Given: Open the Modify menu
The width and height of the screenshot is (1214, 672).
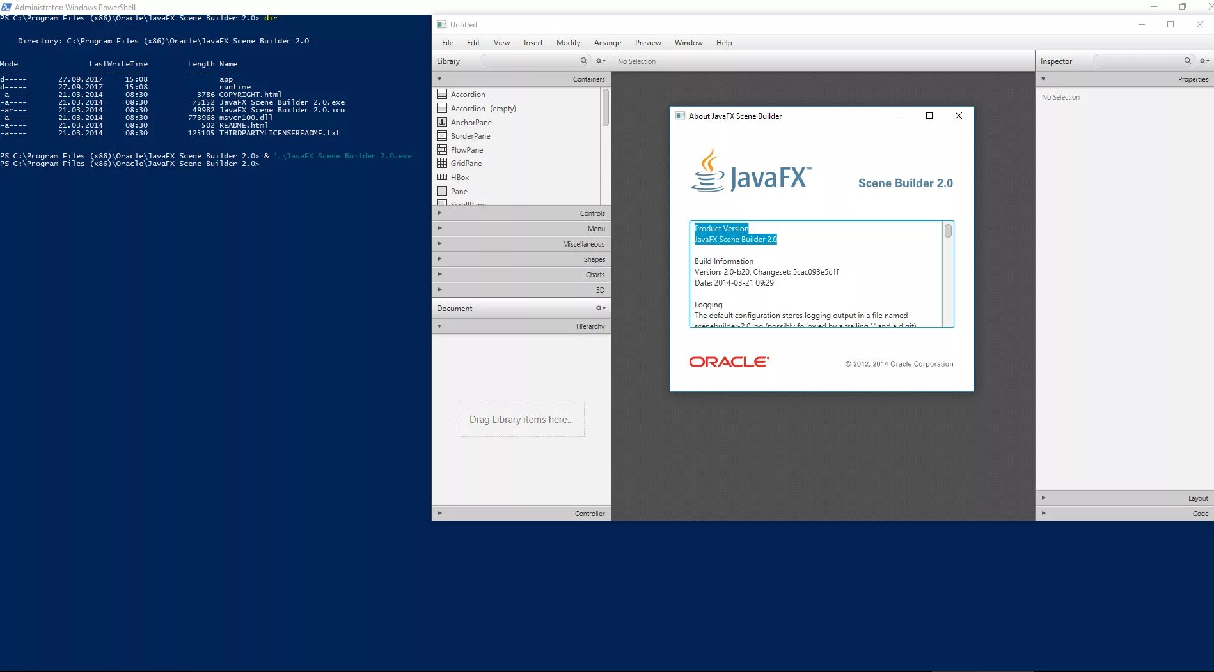Looking at the screenshot, I should tap(568, 43).
